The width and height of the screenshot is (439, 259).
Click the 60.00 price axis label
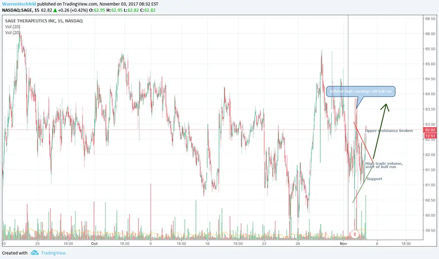coord(431,215)
